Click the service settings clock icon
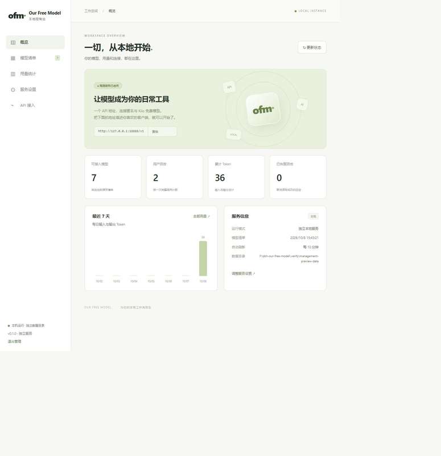The height and width of the screenshot is (456, 441). [x=13, y=89]
